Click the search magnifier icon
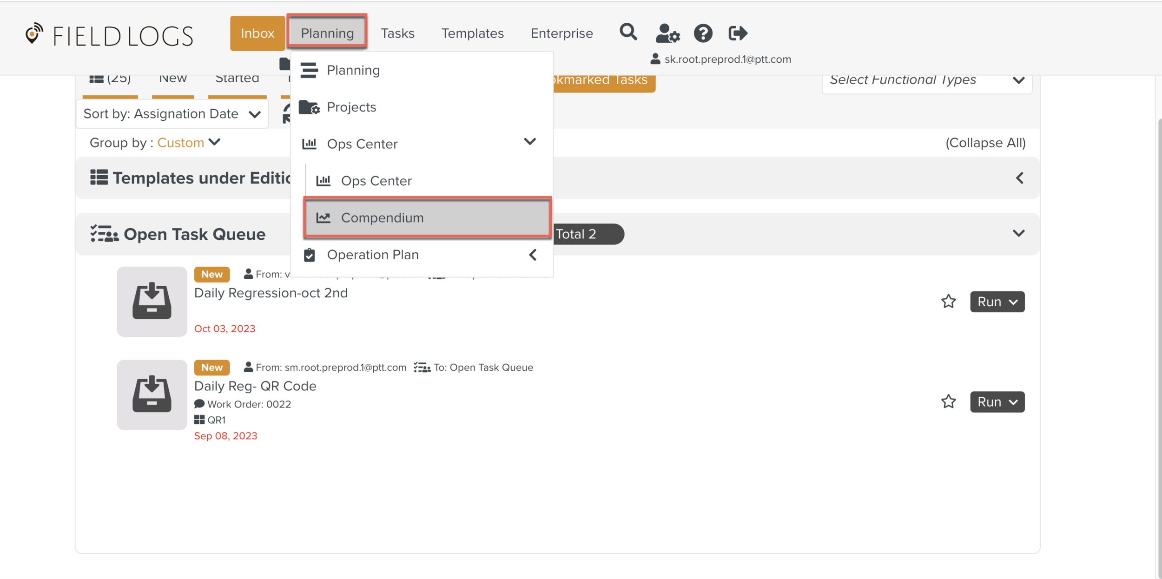This screenshot has height=579, width=1162. (628, 33)
